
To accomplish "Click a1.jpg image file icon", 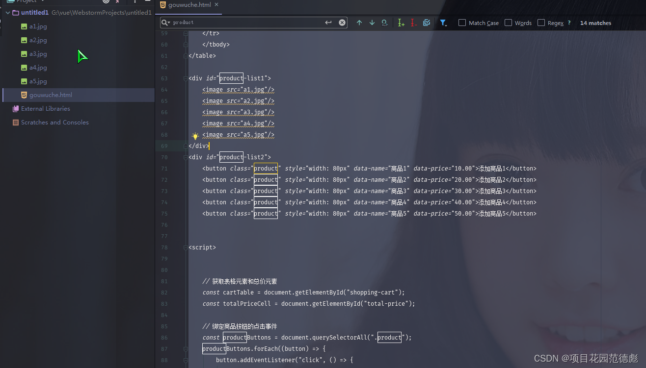I will click(24, 26).
